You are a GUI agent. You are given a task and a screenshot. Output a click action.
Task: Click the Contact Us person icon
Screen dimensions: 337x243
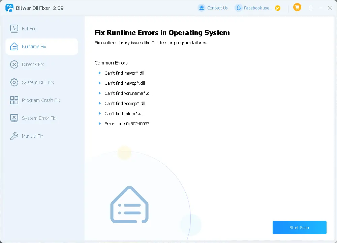202,8
